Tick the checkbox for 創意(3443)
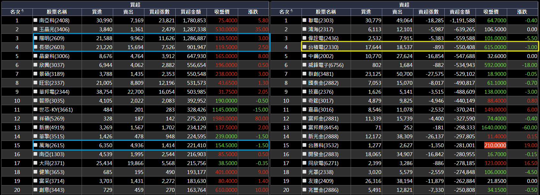The height and width of the screenshot is (195, 540). (x=36, y=190)
